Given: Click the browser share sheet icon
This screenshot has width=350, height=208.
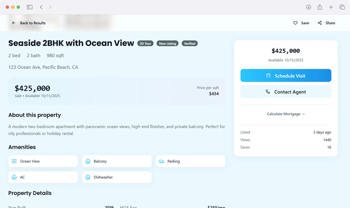Looking at the screenshot, I should 320,7.
